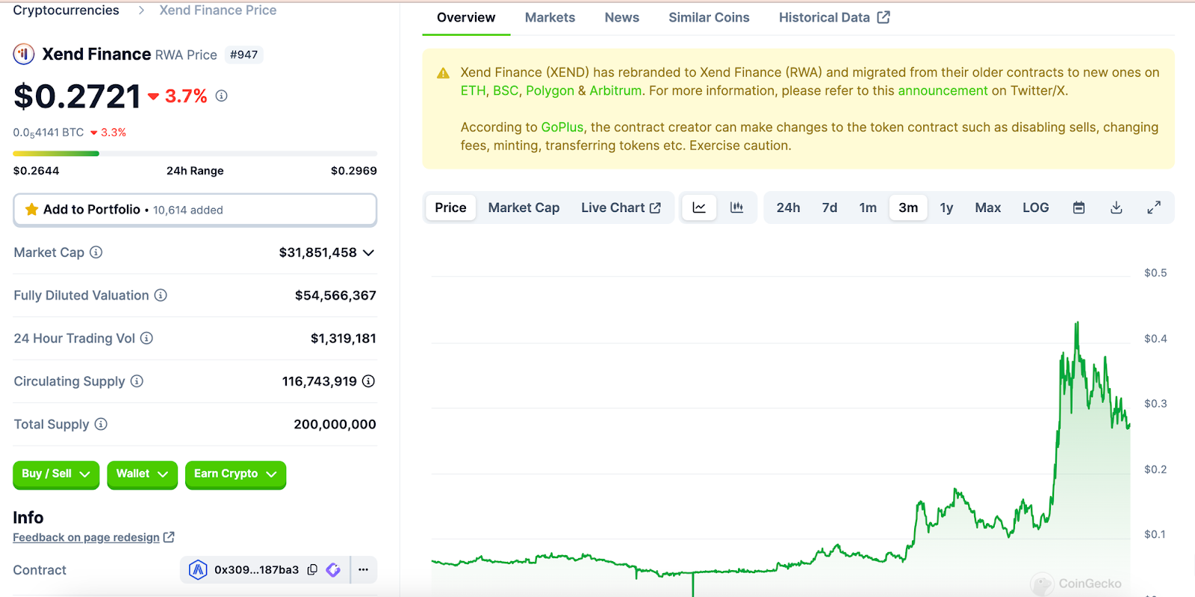Click the purple wallet icon next to contract copy
Screen dimensions: 1195x597
(333, 569)
